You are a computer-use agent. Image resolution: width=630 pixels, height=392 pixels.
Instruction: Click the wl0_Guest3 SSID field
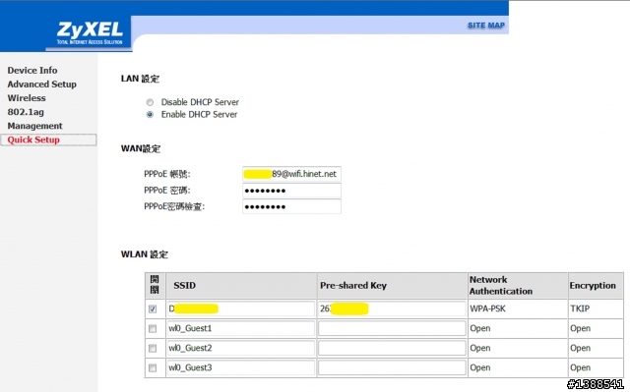[240, 367]
